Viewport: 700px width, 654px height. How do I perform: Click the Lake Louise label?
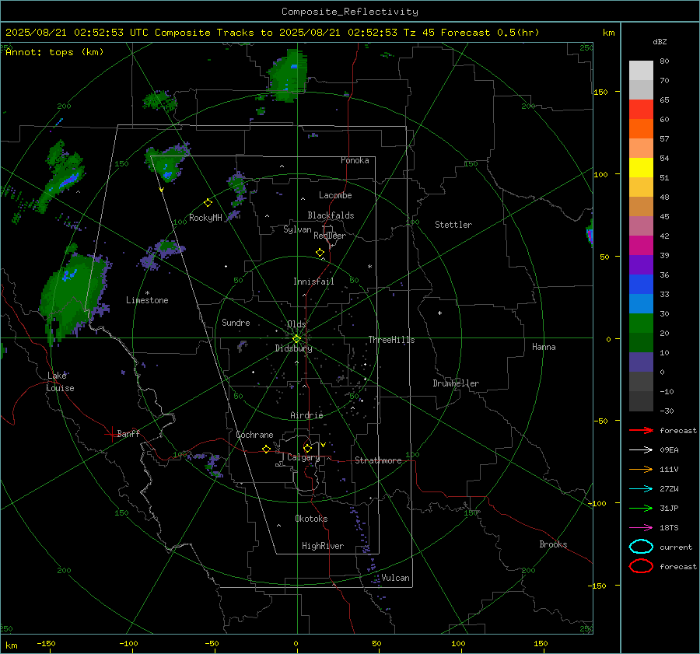click(x=61, y=382)
